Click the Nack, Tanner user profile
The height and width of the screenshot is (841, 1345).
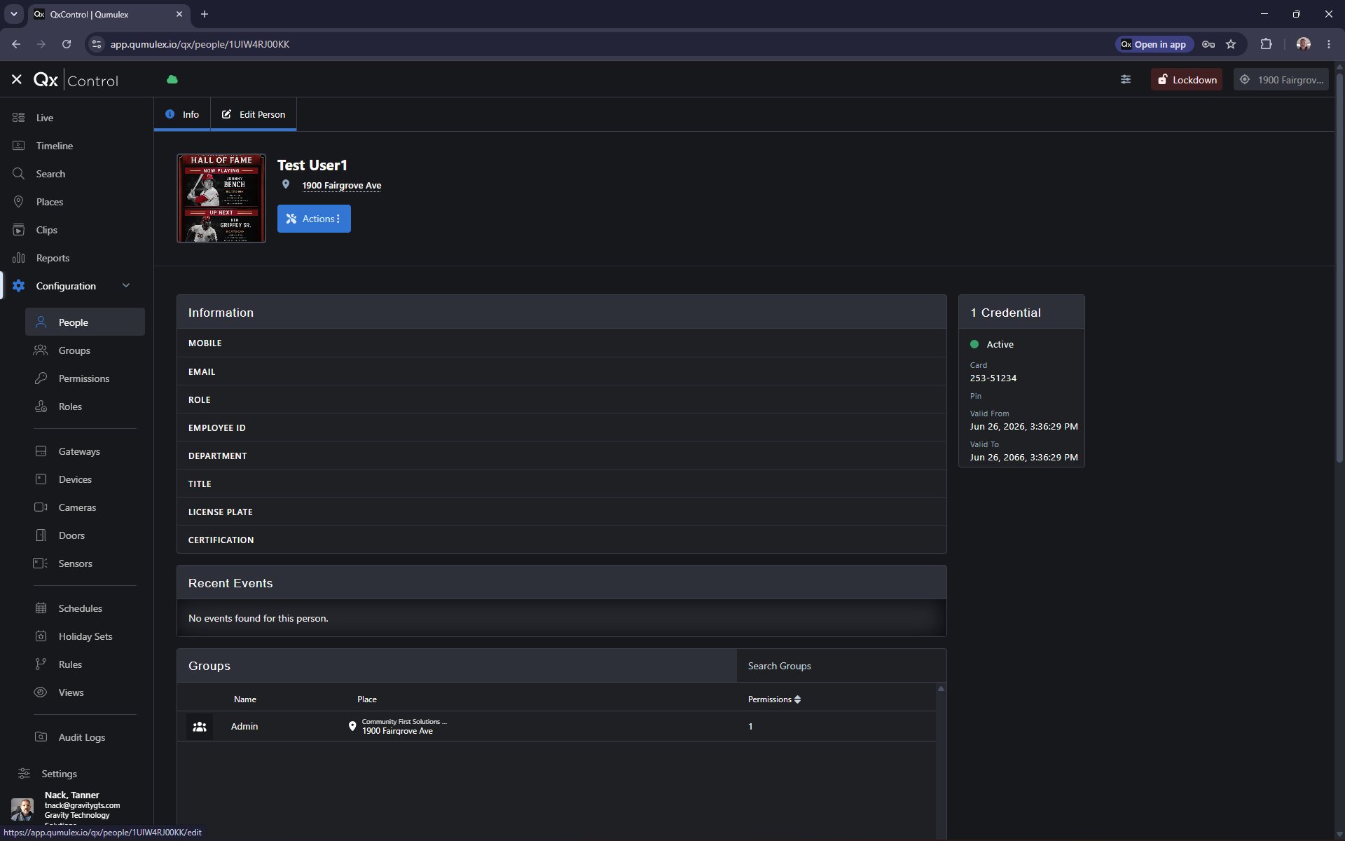[x=77, y=807]
